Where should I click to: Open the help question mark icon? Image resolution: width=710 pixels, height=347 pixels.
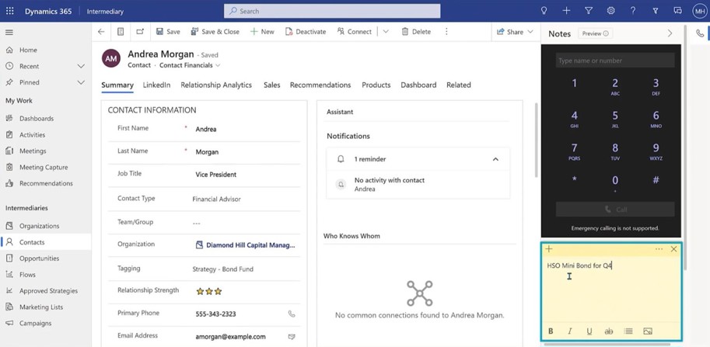pyautogui.click(x=633, y=11)
